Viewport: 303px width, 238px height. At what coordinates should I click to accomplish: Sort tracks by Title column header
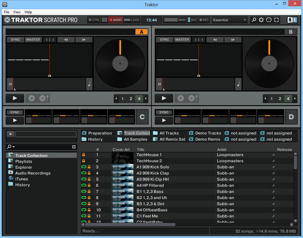(x=141, y=150)
